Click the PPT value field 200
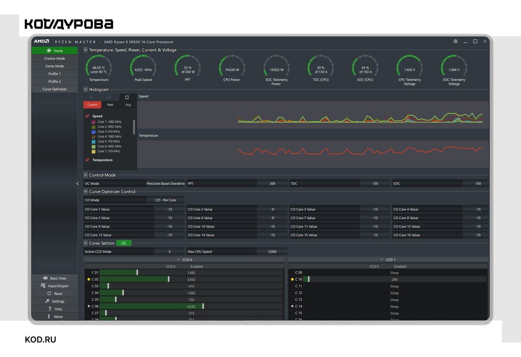 tap(272, 183)
